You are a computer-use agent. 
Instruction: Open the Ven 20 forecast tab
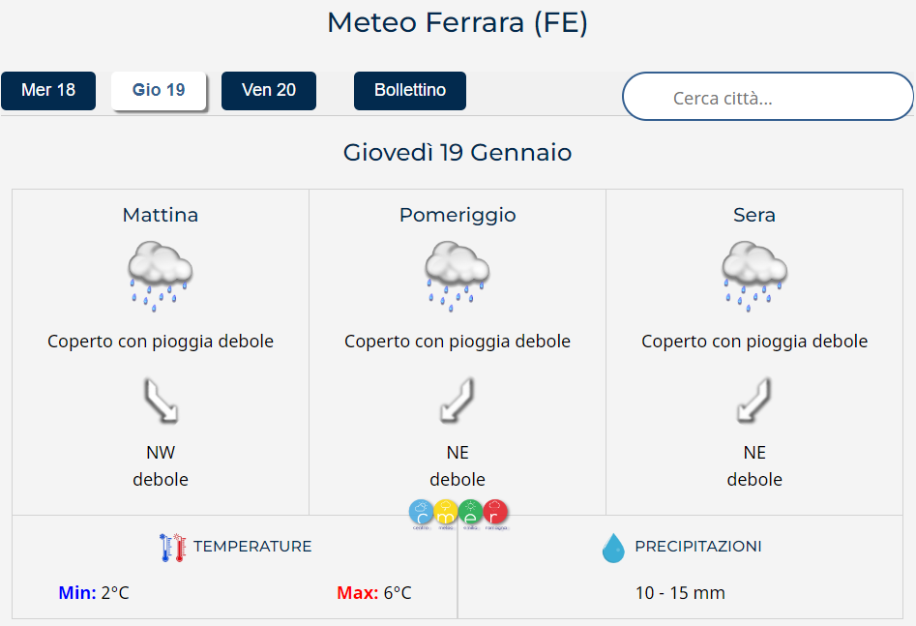pos(269,91)
